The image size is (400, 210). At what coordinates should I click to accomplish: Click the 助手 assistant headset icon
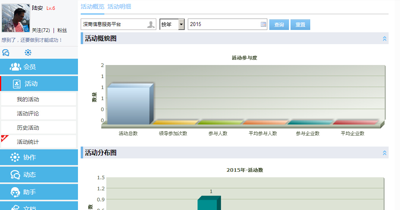pyautogui.click(x=15, y=192)
